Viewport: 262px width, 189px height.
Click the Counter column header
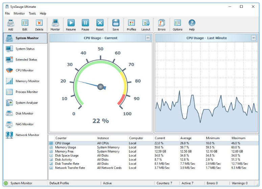pos(75,138)
